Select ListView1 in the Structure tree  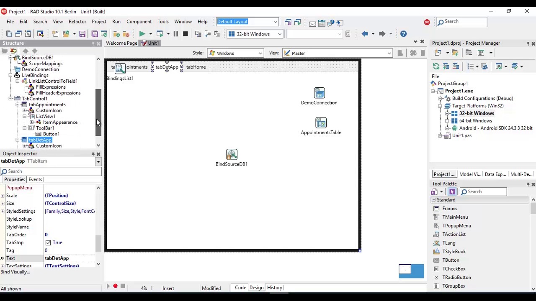click(x=45, y=117)
